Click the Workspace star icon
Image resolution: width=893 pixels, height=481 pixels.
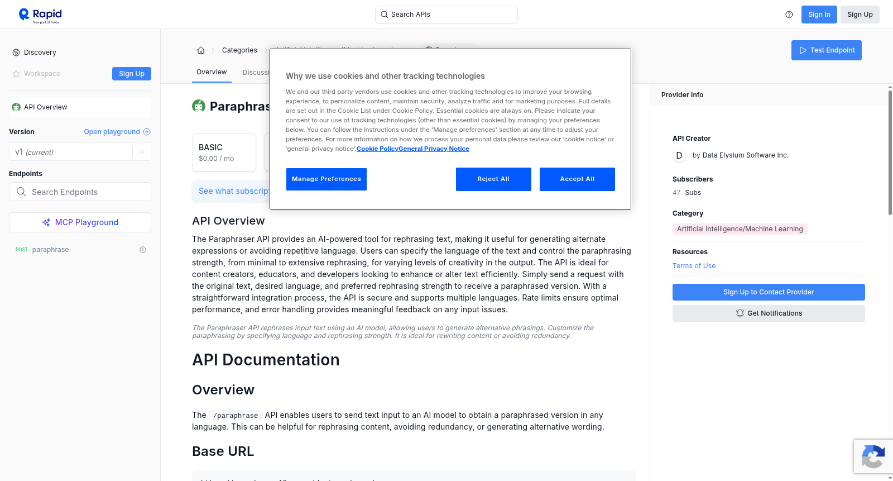(16, 74)
